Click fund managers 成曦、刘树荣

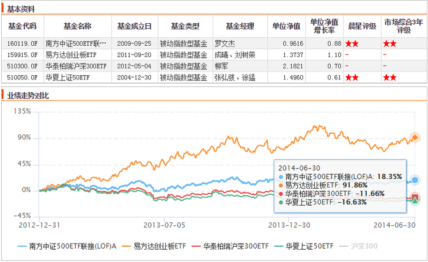tap(235, 55)
